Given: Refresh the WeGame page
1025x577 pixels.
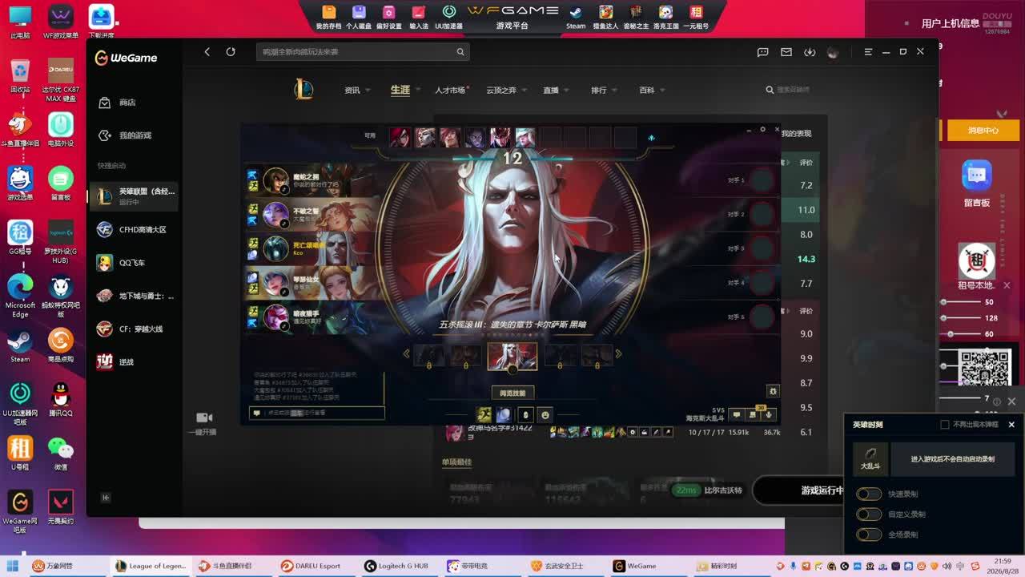Looking at the screenshot, I should pyautogui.click(x=231, y=51).
